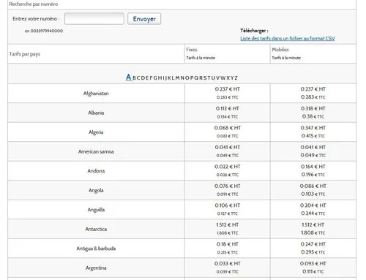This screenshot has width=366, height=280.
Task: Click Andorra mobile TTC rate 0.196
Action: 313,175
